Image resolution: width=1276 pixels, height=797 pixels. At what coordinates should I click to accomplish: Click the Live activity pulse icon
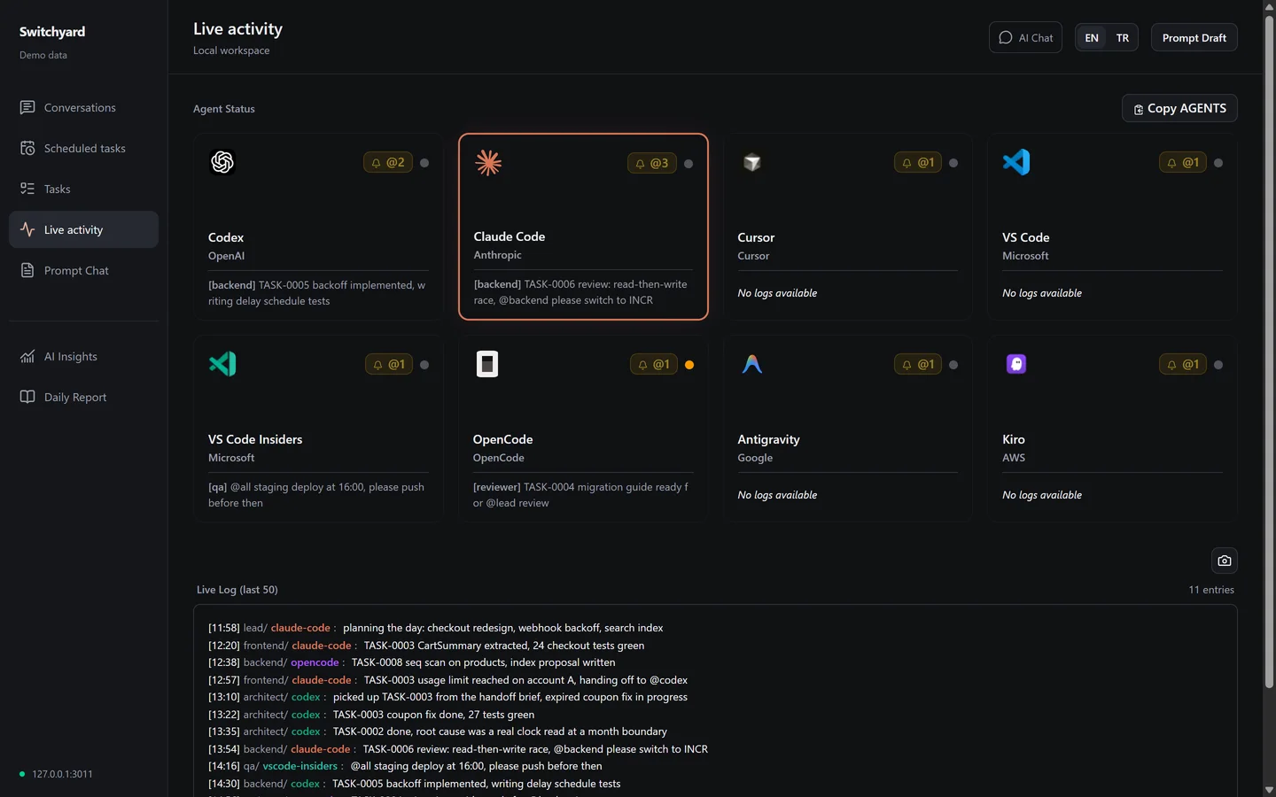[x=27, y=229]
